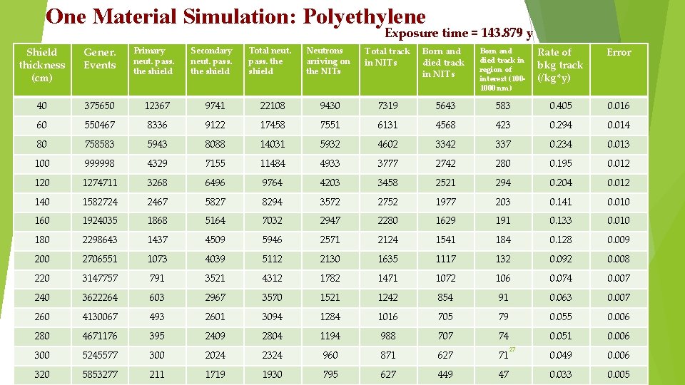This screenshot has height=385, width=685.
Task: Select the generated events value 375650
Action: tap(100, 106)
